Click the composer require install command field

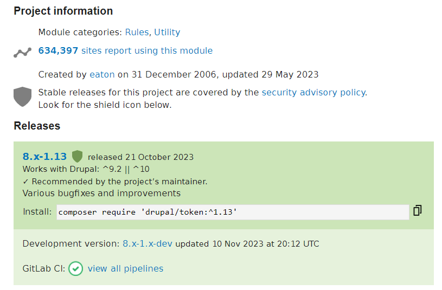tap(233, 212)
